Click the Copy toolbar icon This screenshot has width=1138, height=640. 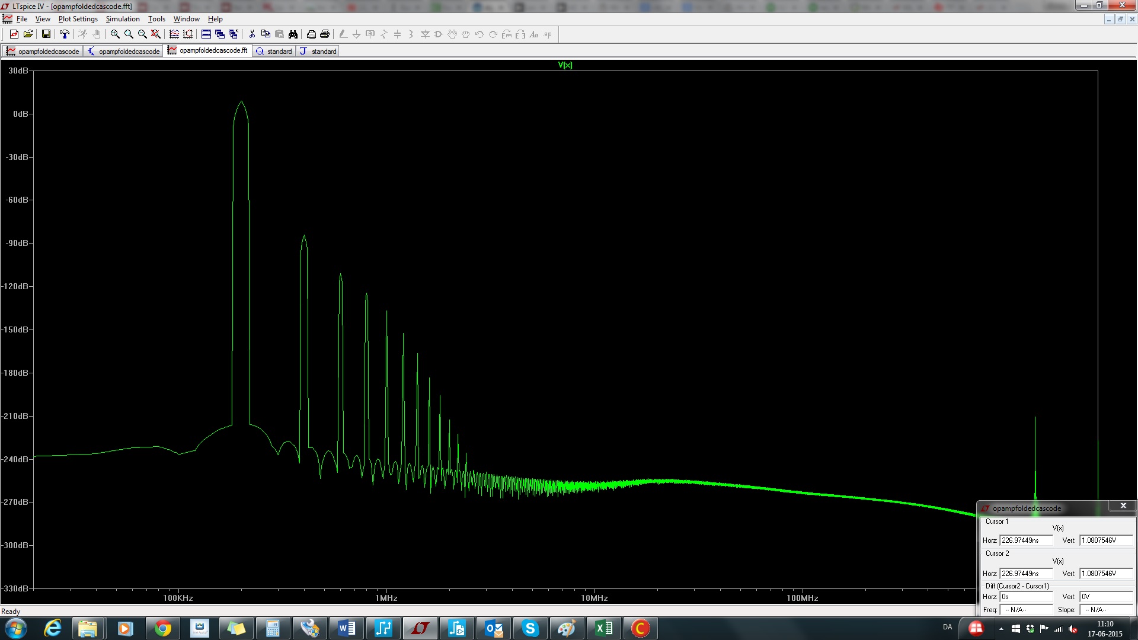click(x=266, y=34)
